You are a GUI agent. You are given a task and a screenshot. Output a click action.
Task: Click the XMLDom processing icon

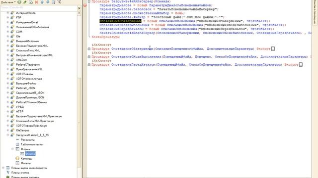point(12,60)
